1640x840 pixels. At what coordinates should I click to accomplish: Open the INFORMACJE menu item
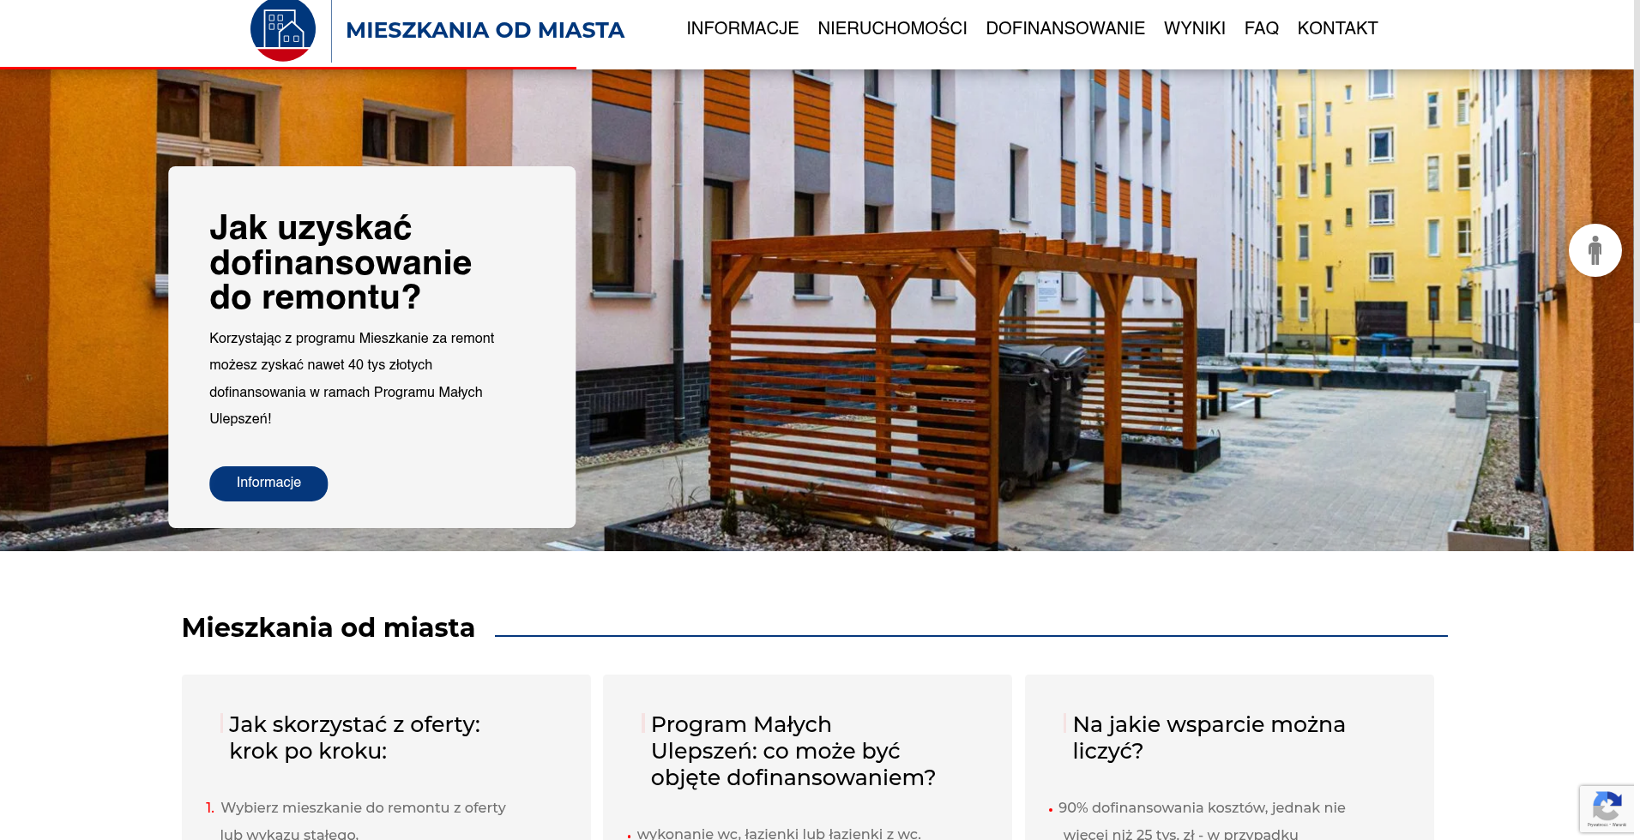click(742, 28)
